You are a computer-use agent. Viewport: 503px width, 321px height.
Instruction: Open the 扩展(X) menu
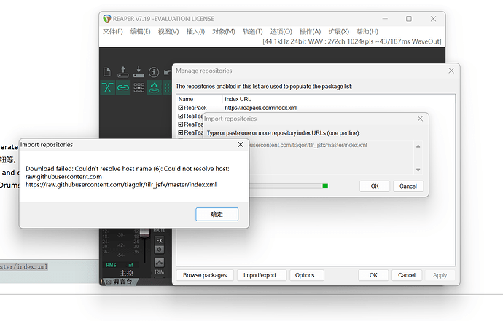(339, 31)
